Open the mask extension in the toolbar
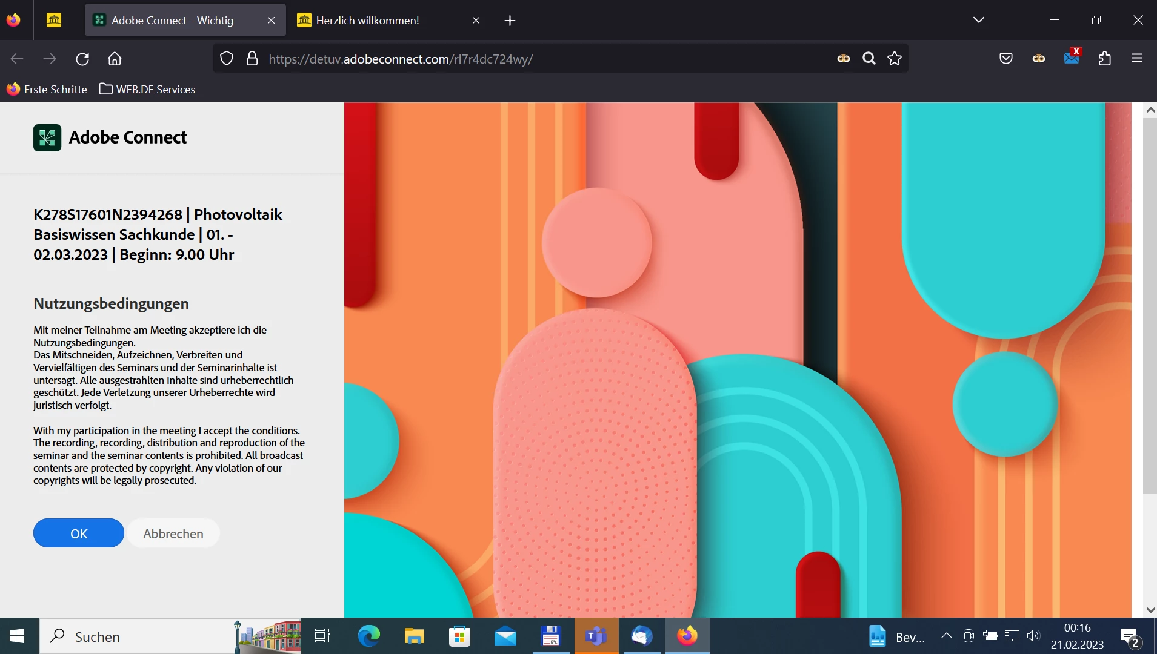The height and width of the screenshot is (654, 1157). 1039,58
